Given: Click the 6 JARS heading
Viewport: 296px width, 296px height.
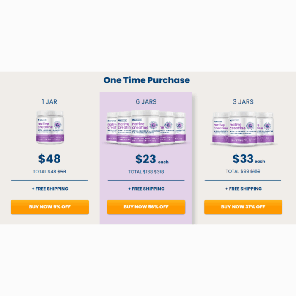Looking at the screenshot, I should tap(146, 102).
